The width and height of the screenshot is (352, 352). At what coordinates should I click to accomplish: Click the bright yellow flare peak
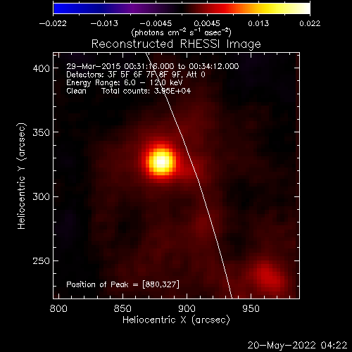click(x=161, y=162)
